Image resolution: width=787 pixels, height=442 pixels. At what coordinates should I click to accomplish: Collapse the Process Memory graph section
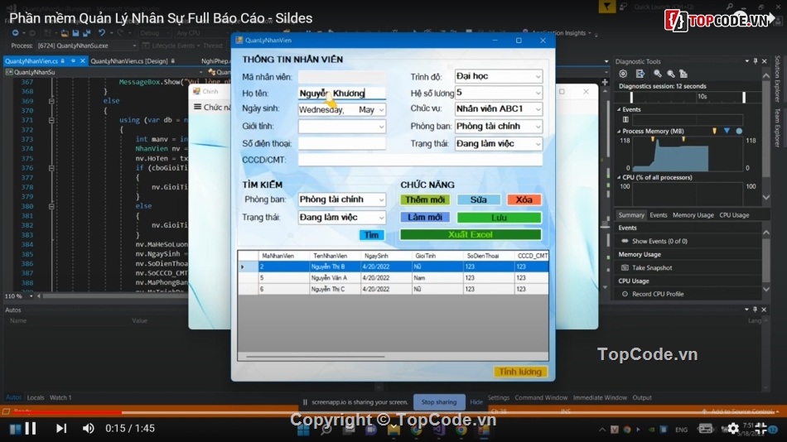point(620,131)
